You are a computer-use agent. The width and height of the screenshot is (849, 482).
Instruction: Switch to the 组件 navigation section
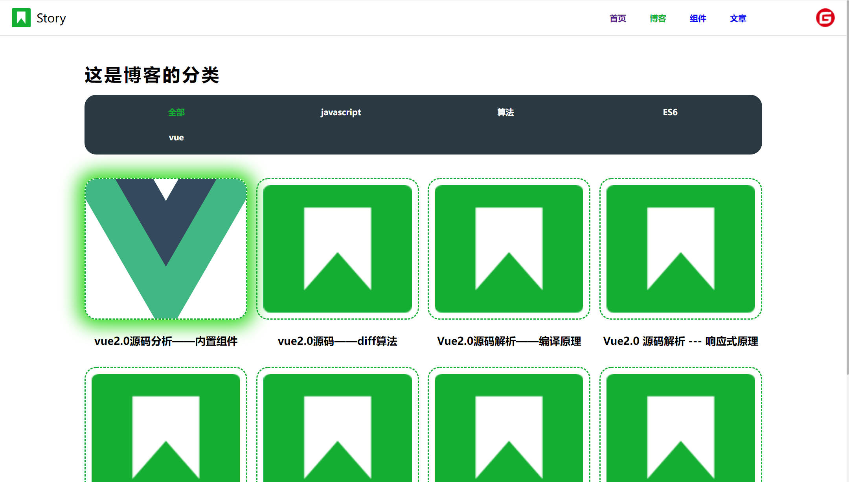pyautogui.click(x=698, y=18)
